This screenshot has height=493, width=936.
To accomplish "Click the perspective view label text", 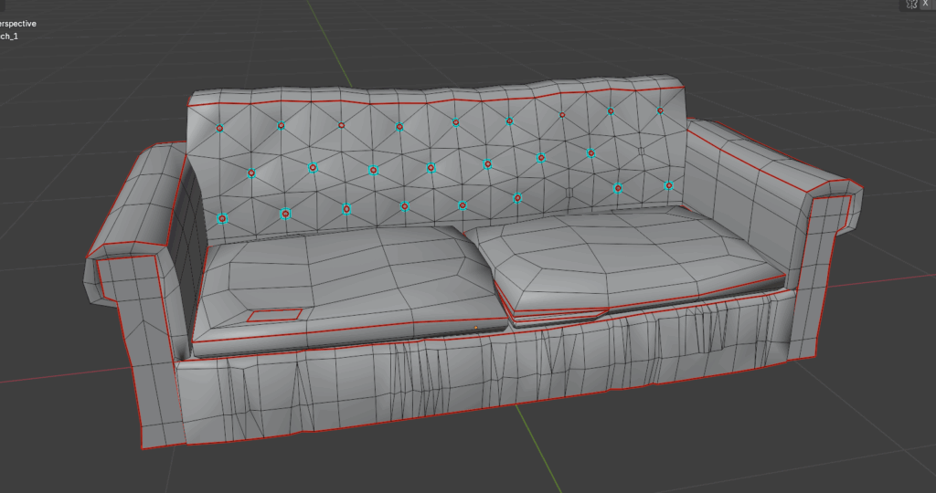I will coord(18,24).
